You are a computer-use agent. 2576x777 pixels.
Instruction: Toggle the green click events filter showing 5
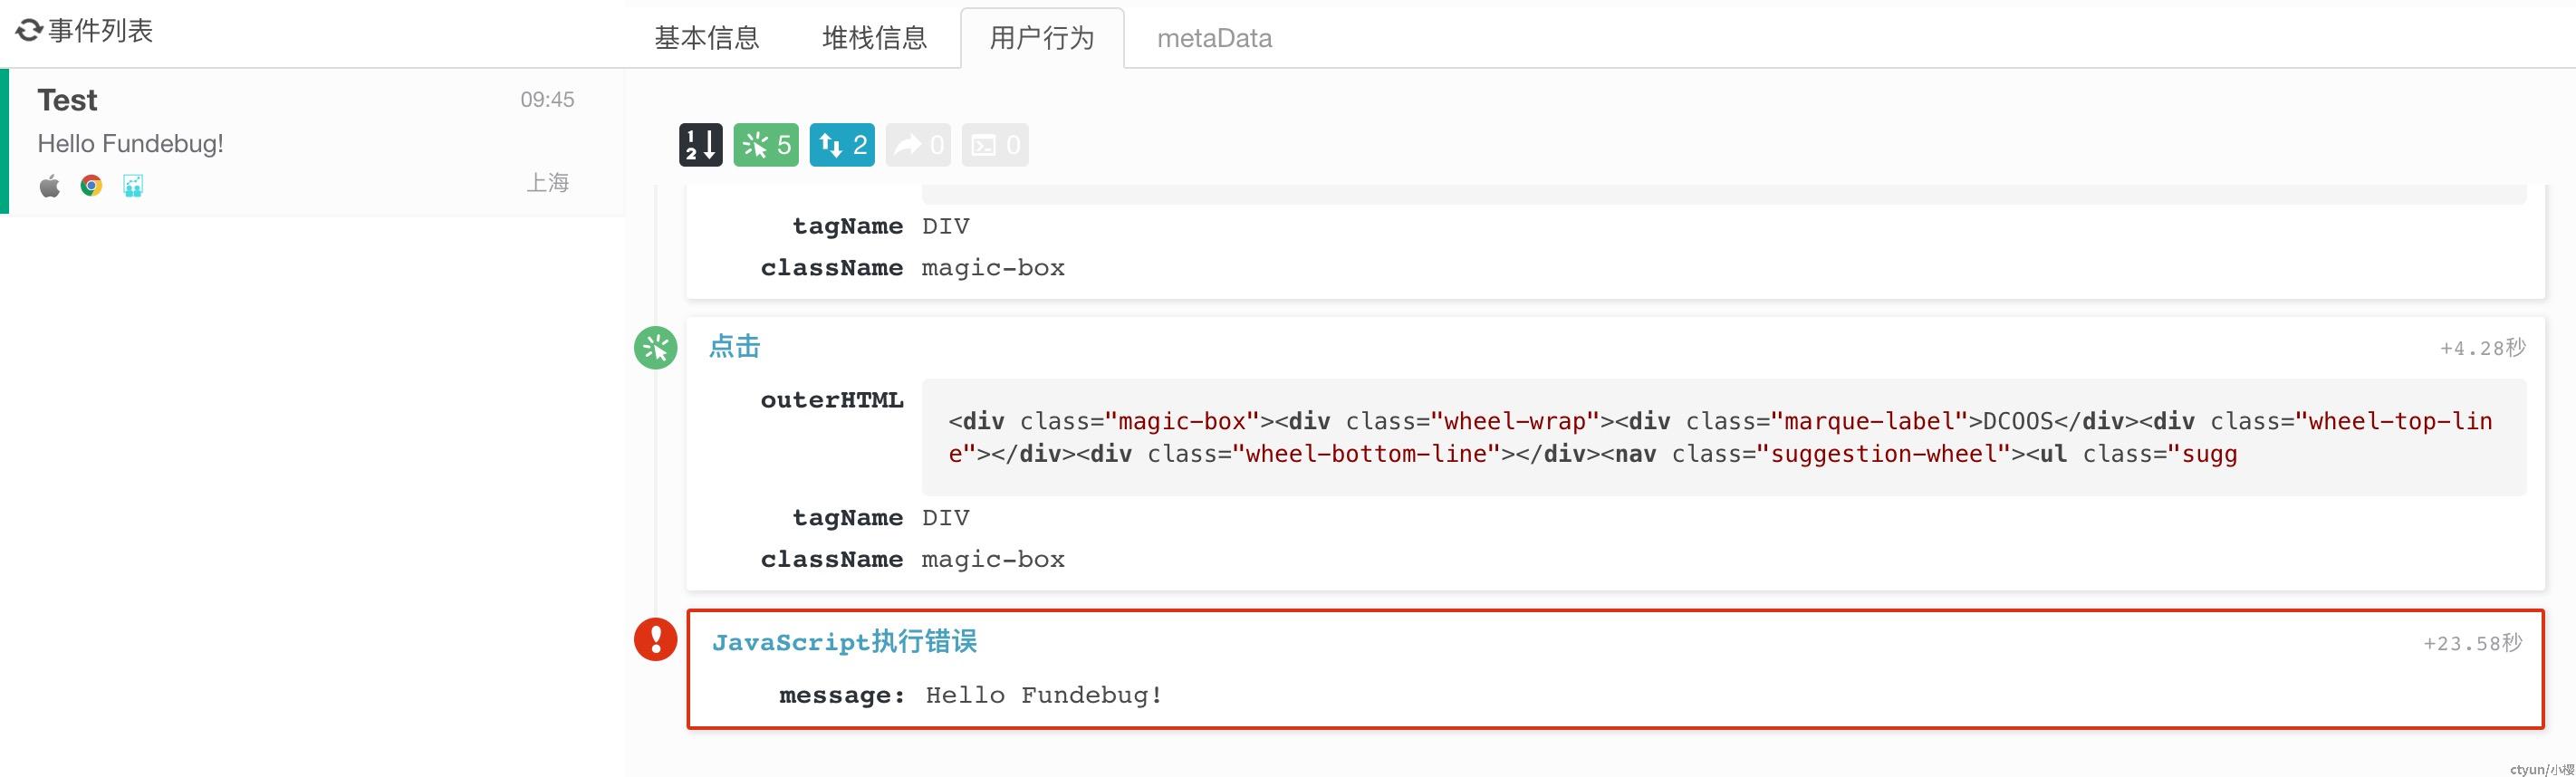click(x=766, y=145)
